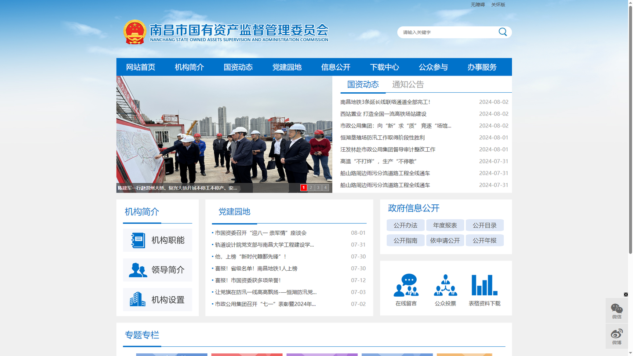633x356 pixels.
Task: Open 机构职能 notebook icon
Action: pyautogui.click(x=138, y=240)
